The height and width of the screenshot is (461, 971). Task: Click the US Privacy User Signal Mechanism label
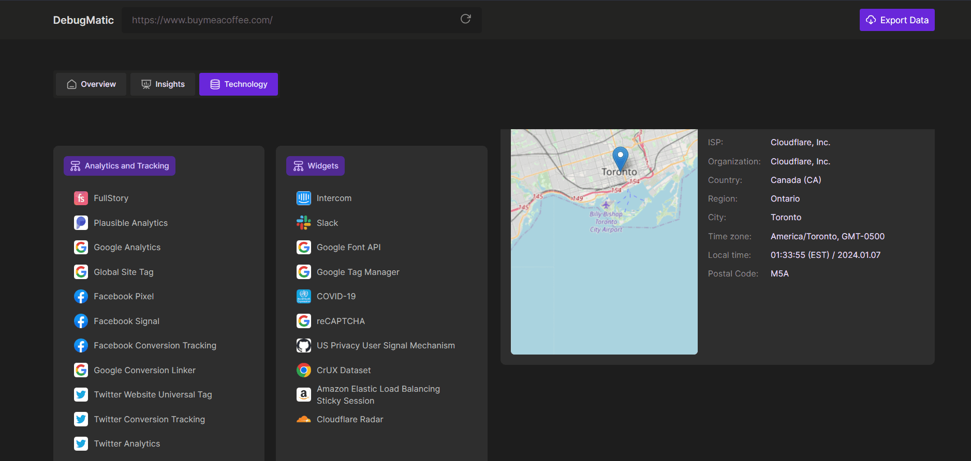pos(386,345)
